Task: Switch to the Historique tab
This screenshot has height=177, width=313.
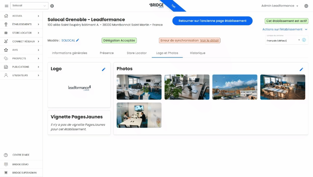Action: tap(198, 53)
